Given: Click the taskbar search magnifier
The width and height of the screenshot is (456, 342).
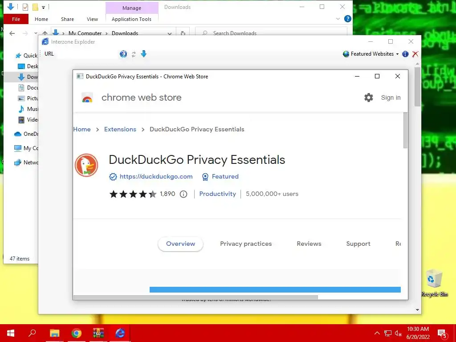Looking at the screenshot, I should coord(32,333).
